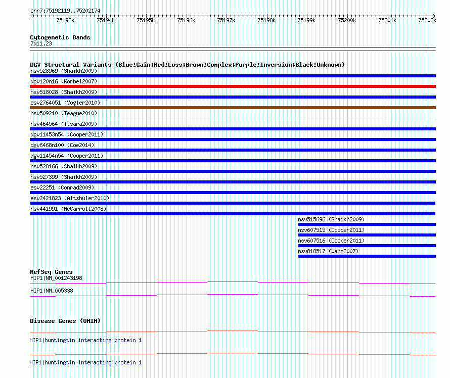The width and height of the screenshot is (450, 378).
Task: Click the nsv528969 (Shaikh2009) variant label
Action: [64, 71]
